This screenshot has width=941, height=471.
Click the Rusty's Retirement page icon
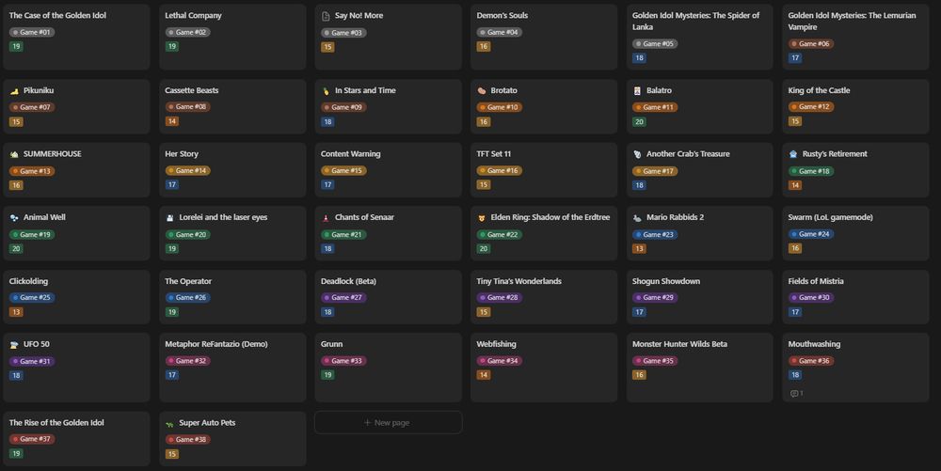point(793,154)
